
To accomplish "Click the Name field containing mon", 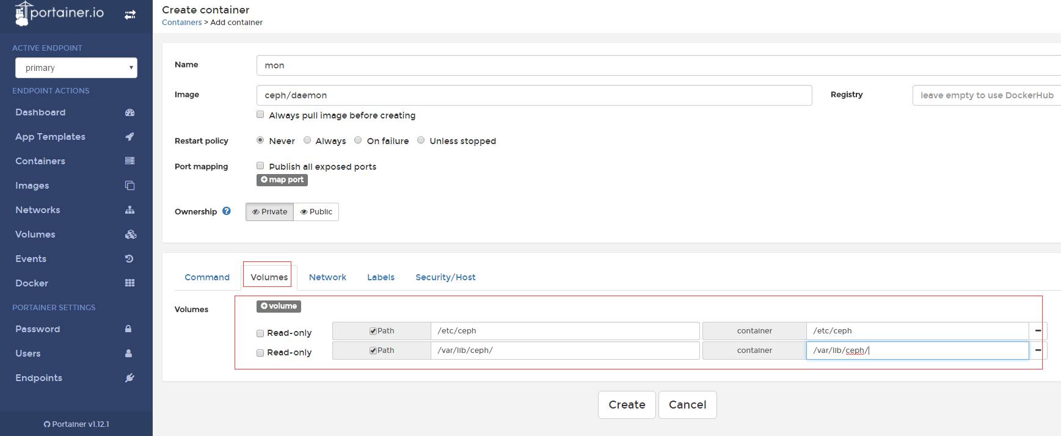I will click(x=658, y=65).
